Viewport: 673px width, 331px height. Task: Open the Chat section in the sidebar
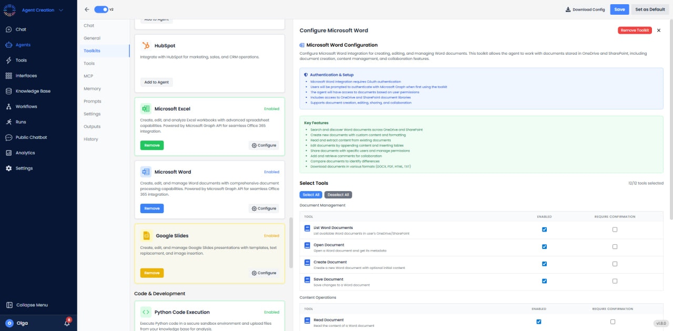tap(21, 29)
